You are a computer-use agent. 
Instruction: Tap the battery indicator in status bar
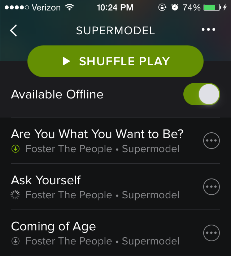pos(212,7)
